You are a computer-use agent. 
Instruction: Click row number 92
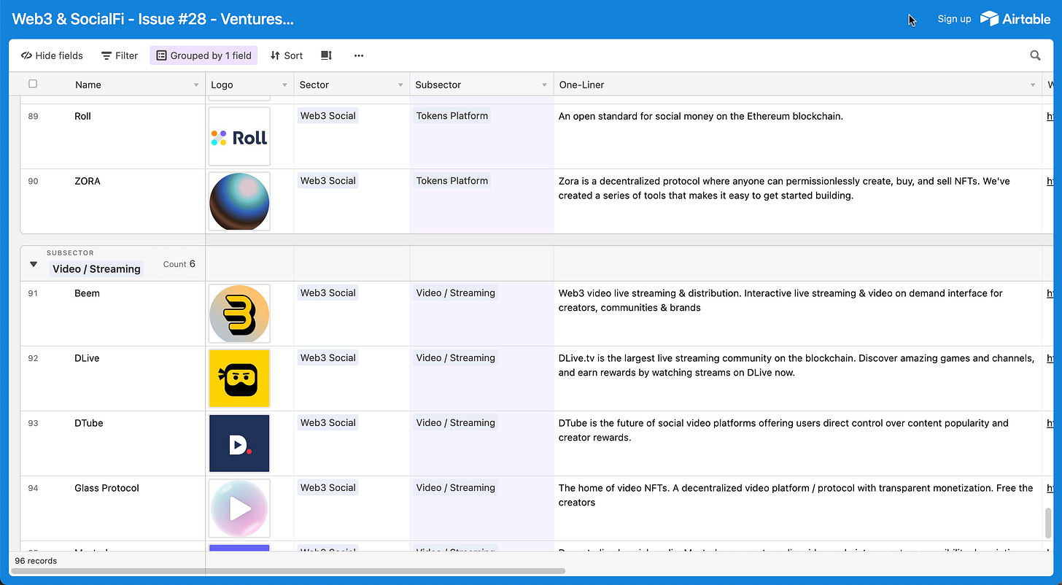pyautogui.click(x=34, y=358)
